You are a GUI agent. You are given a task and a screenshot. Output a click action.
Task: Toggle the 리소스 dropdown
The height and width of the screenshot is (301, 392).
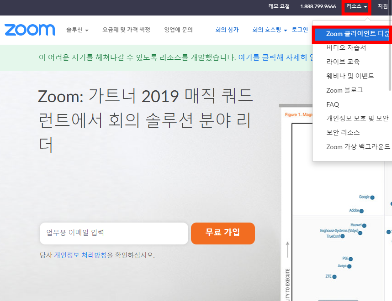[x=356, y=6]
